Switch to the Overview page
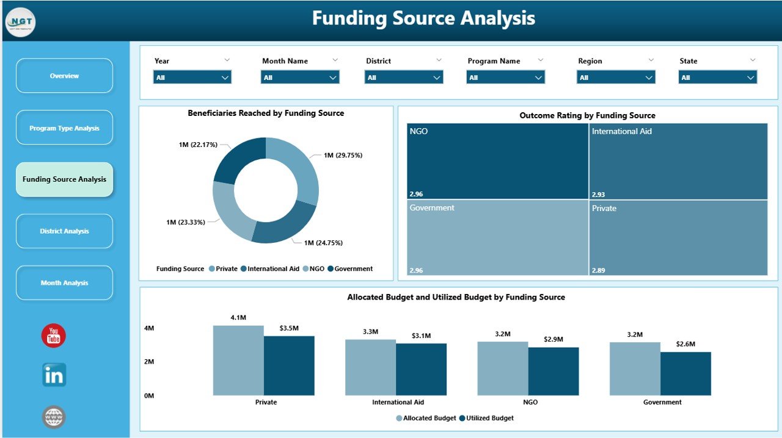Screen dimensions: 782x438 64,76
